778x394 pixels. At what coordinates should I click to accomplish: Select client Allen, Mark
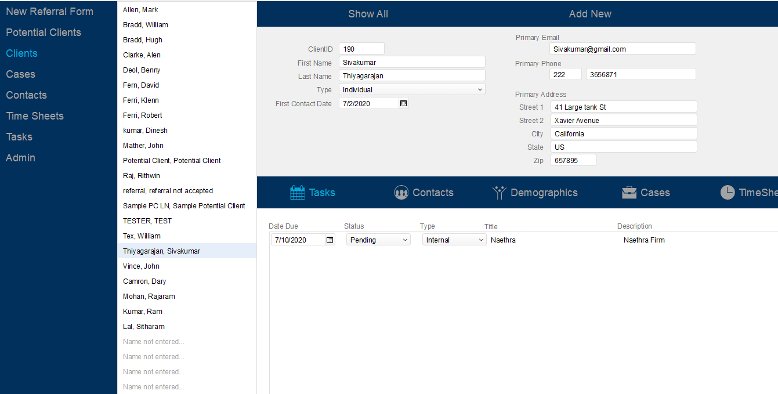tap(187, 10)
